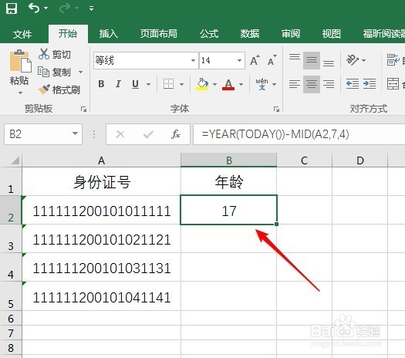Screen dimensions: 405x358
Task: Click the Save icon in quick access toolbar
Action: click(12, 8)
